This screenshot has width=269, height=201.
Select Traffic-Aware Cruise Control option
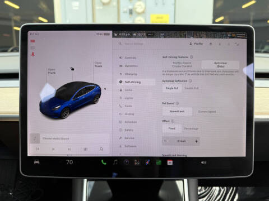tap(182, 65)
